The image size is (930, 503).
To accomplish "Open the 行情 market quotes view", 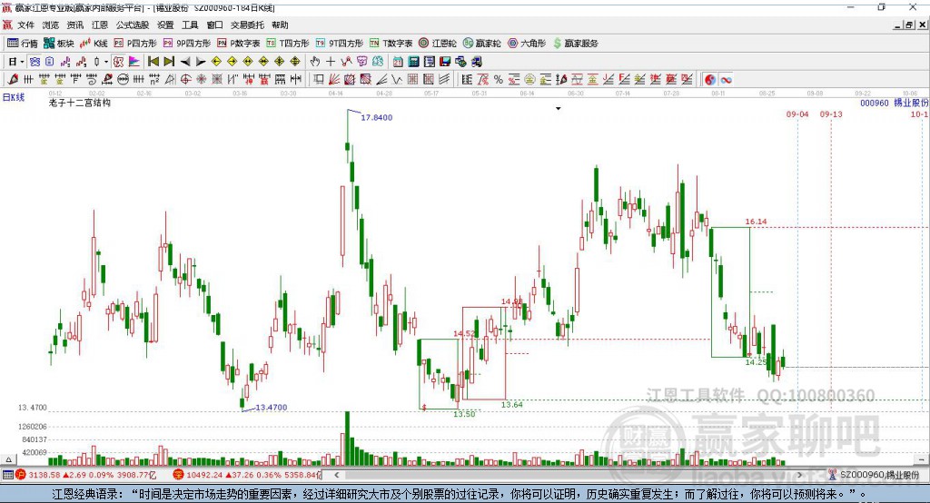I will click(x=22, y=44).
